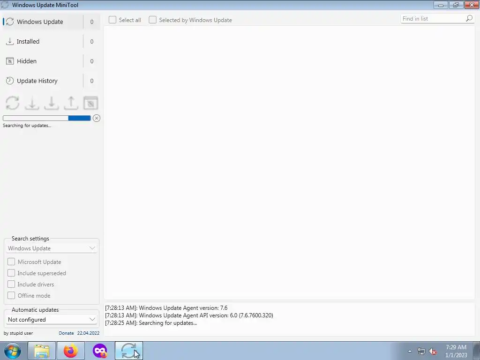Enable the Offline mode checkbox
The width and height of the screenshot is (480, 360).
11,295
